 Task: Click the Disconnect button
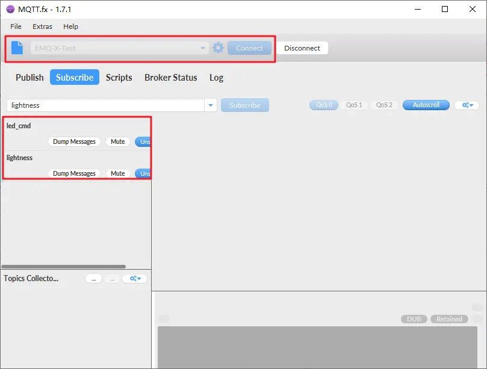click(x=302, y=48)
